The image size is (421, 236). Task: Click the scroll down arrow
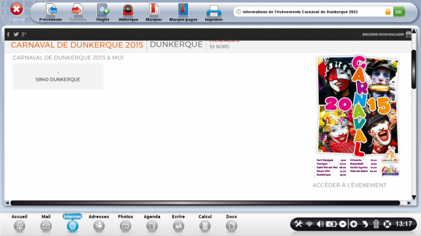[x=414, y=197]
